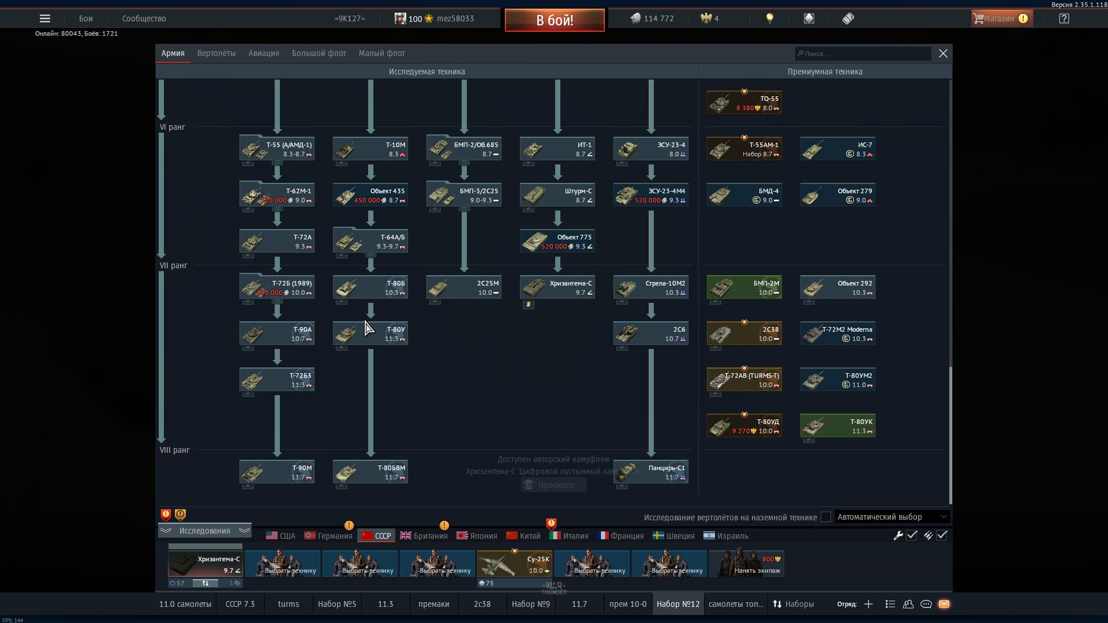This screenshot has width=1108, height=623.
Task: Select the Германия nation tab
Action: point(328,536)
